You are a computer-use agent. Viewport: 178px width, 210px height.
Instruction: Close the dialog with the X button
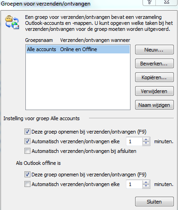pyautogui.click(x=167, y=3)
